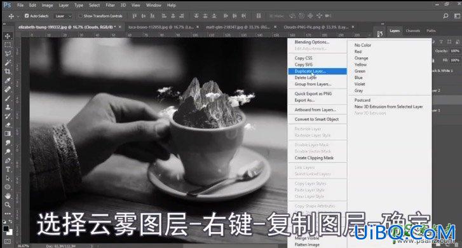Open the Filter menu
The height and width of the screenshot is (248, 462).
[110, 5]
